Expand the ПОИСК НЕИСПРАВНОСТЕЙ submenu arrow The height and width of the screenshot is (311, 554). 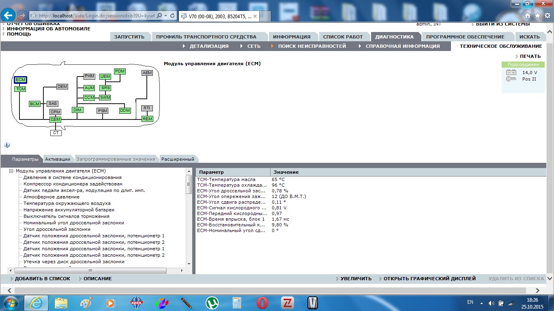point(273,46)
